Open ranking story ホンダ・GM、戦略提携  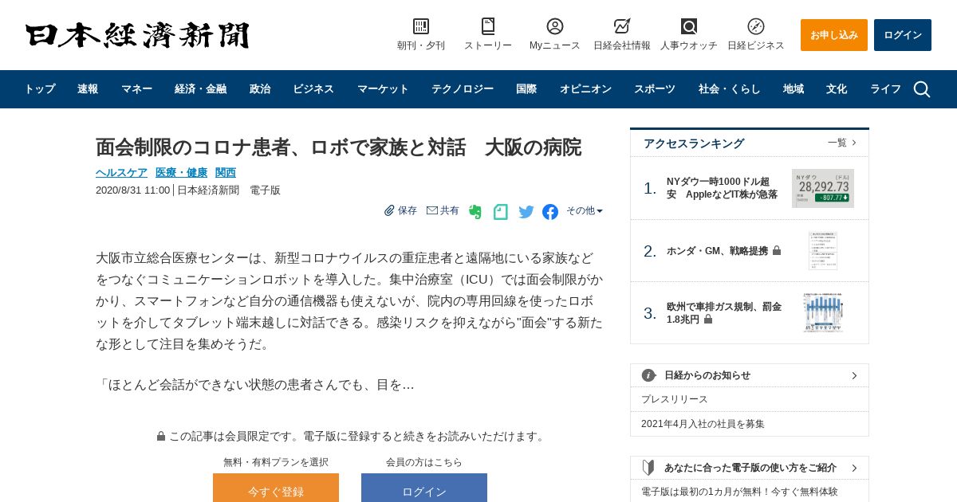pyautogui.click(x=717, y=251)
